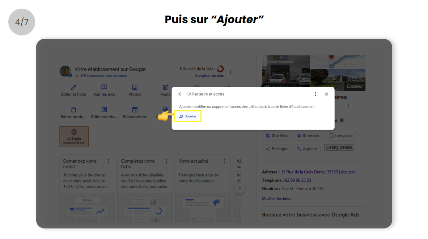Open the Complétez votre fiche card menu

[x=166, y=161]
